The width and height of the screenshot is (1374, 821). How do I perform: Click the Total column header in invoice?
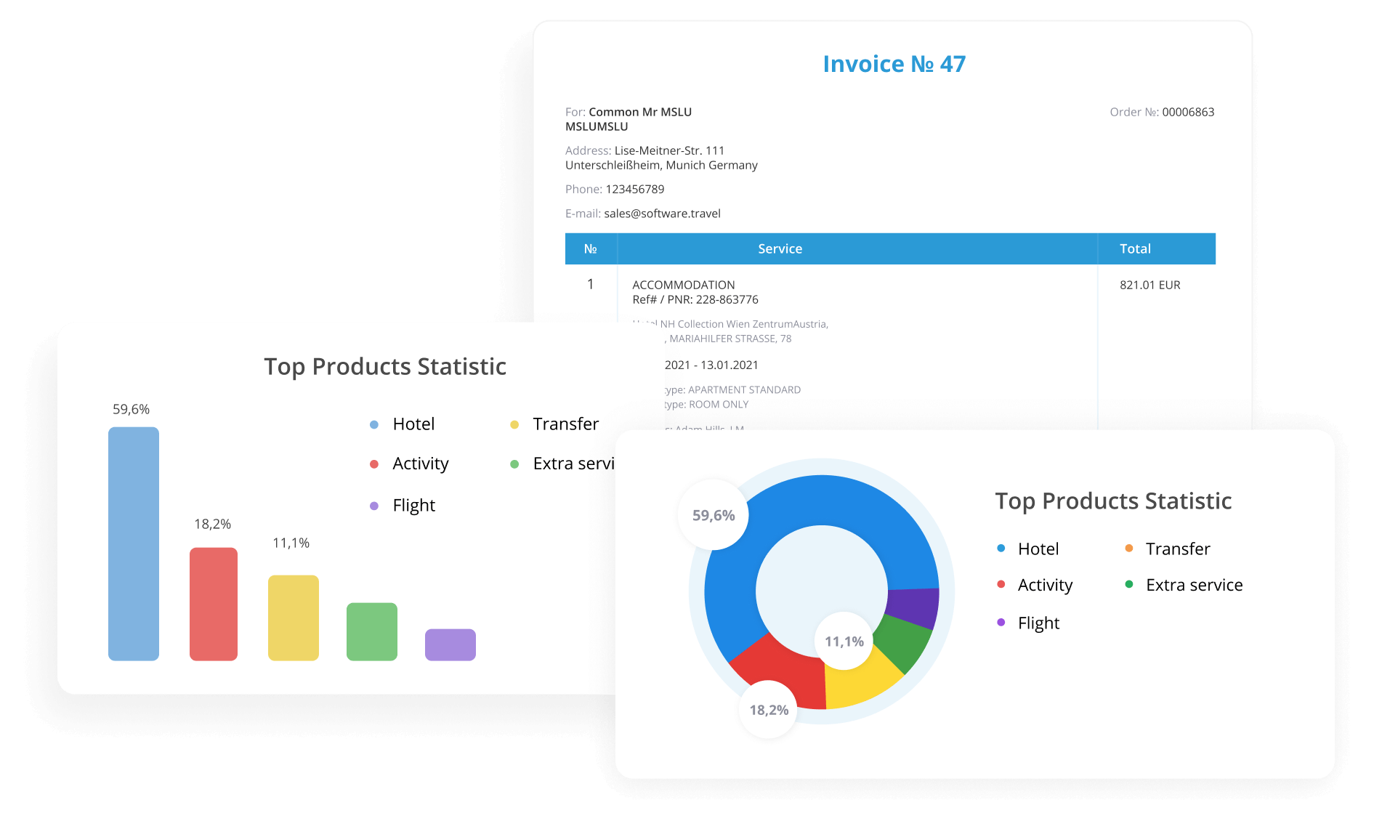coord(1135,248)
